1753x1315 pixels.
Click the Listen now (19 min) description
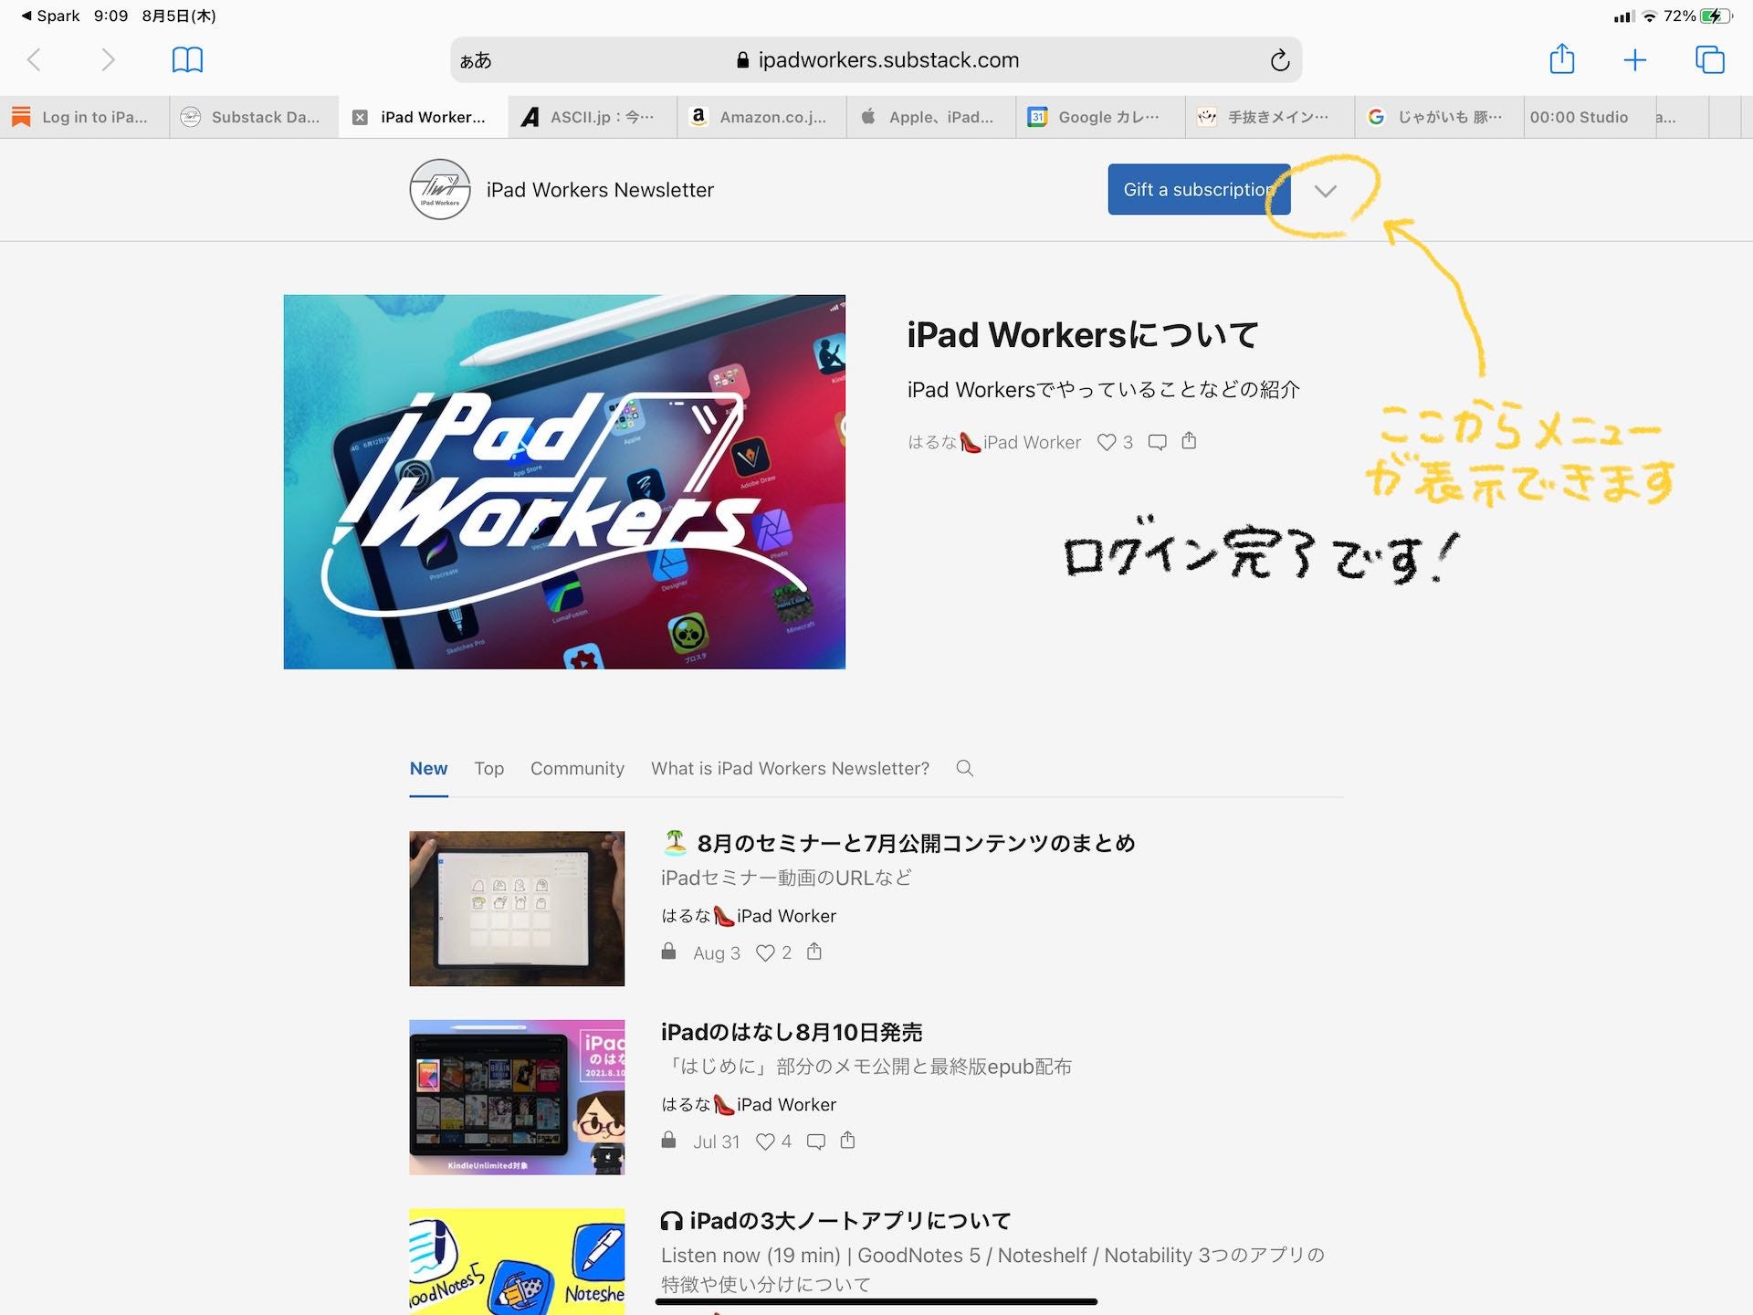pyautogui.click(x=992, y=1269)
